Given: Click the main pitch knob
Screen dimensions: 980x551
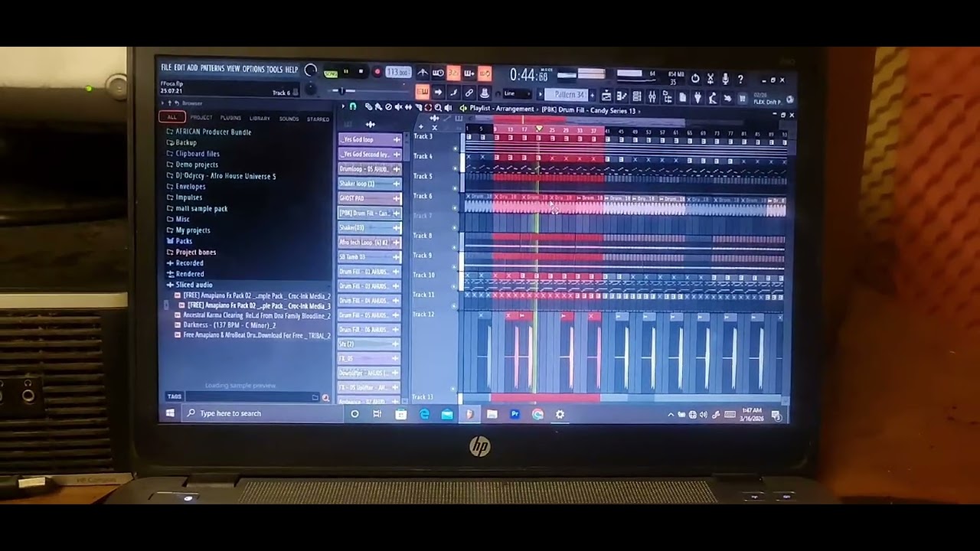Looking at the screenshot, I should (310, 88).
